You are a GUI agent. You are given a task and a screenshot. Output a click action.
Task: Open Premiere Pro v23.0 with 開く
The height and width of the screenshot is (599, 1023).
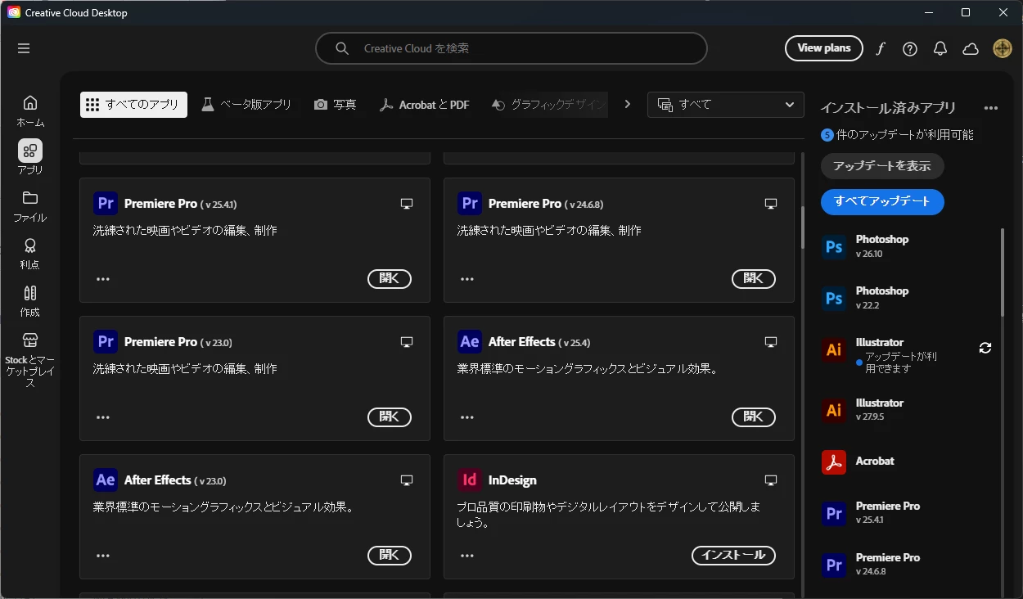[x=390, y=417]
